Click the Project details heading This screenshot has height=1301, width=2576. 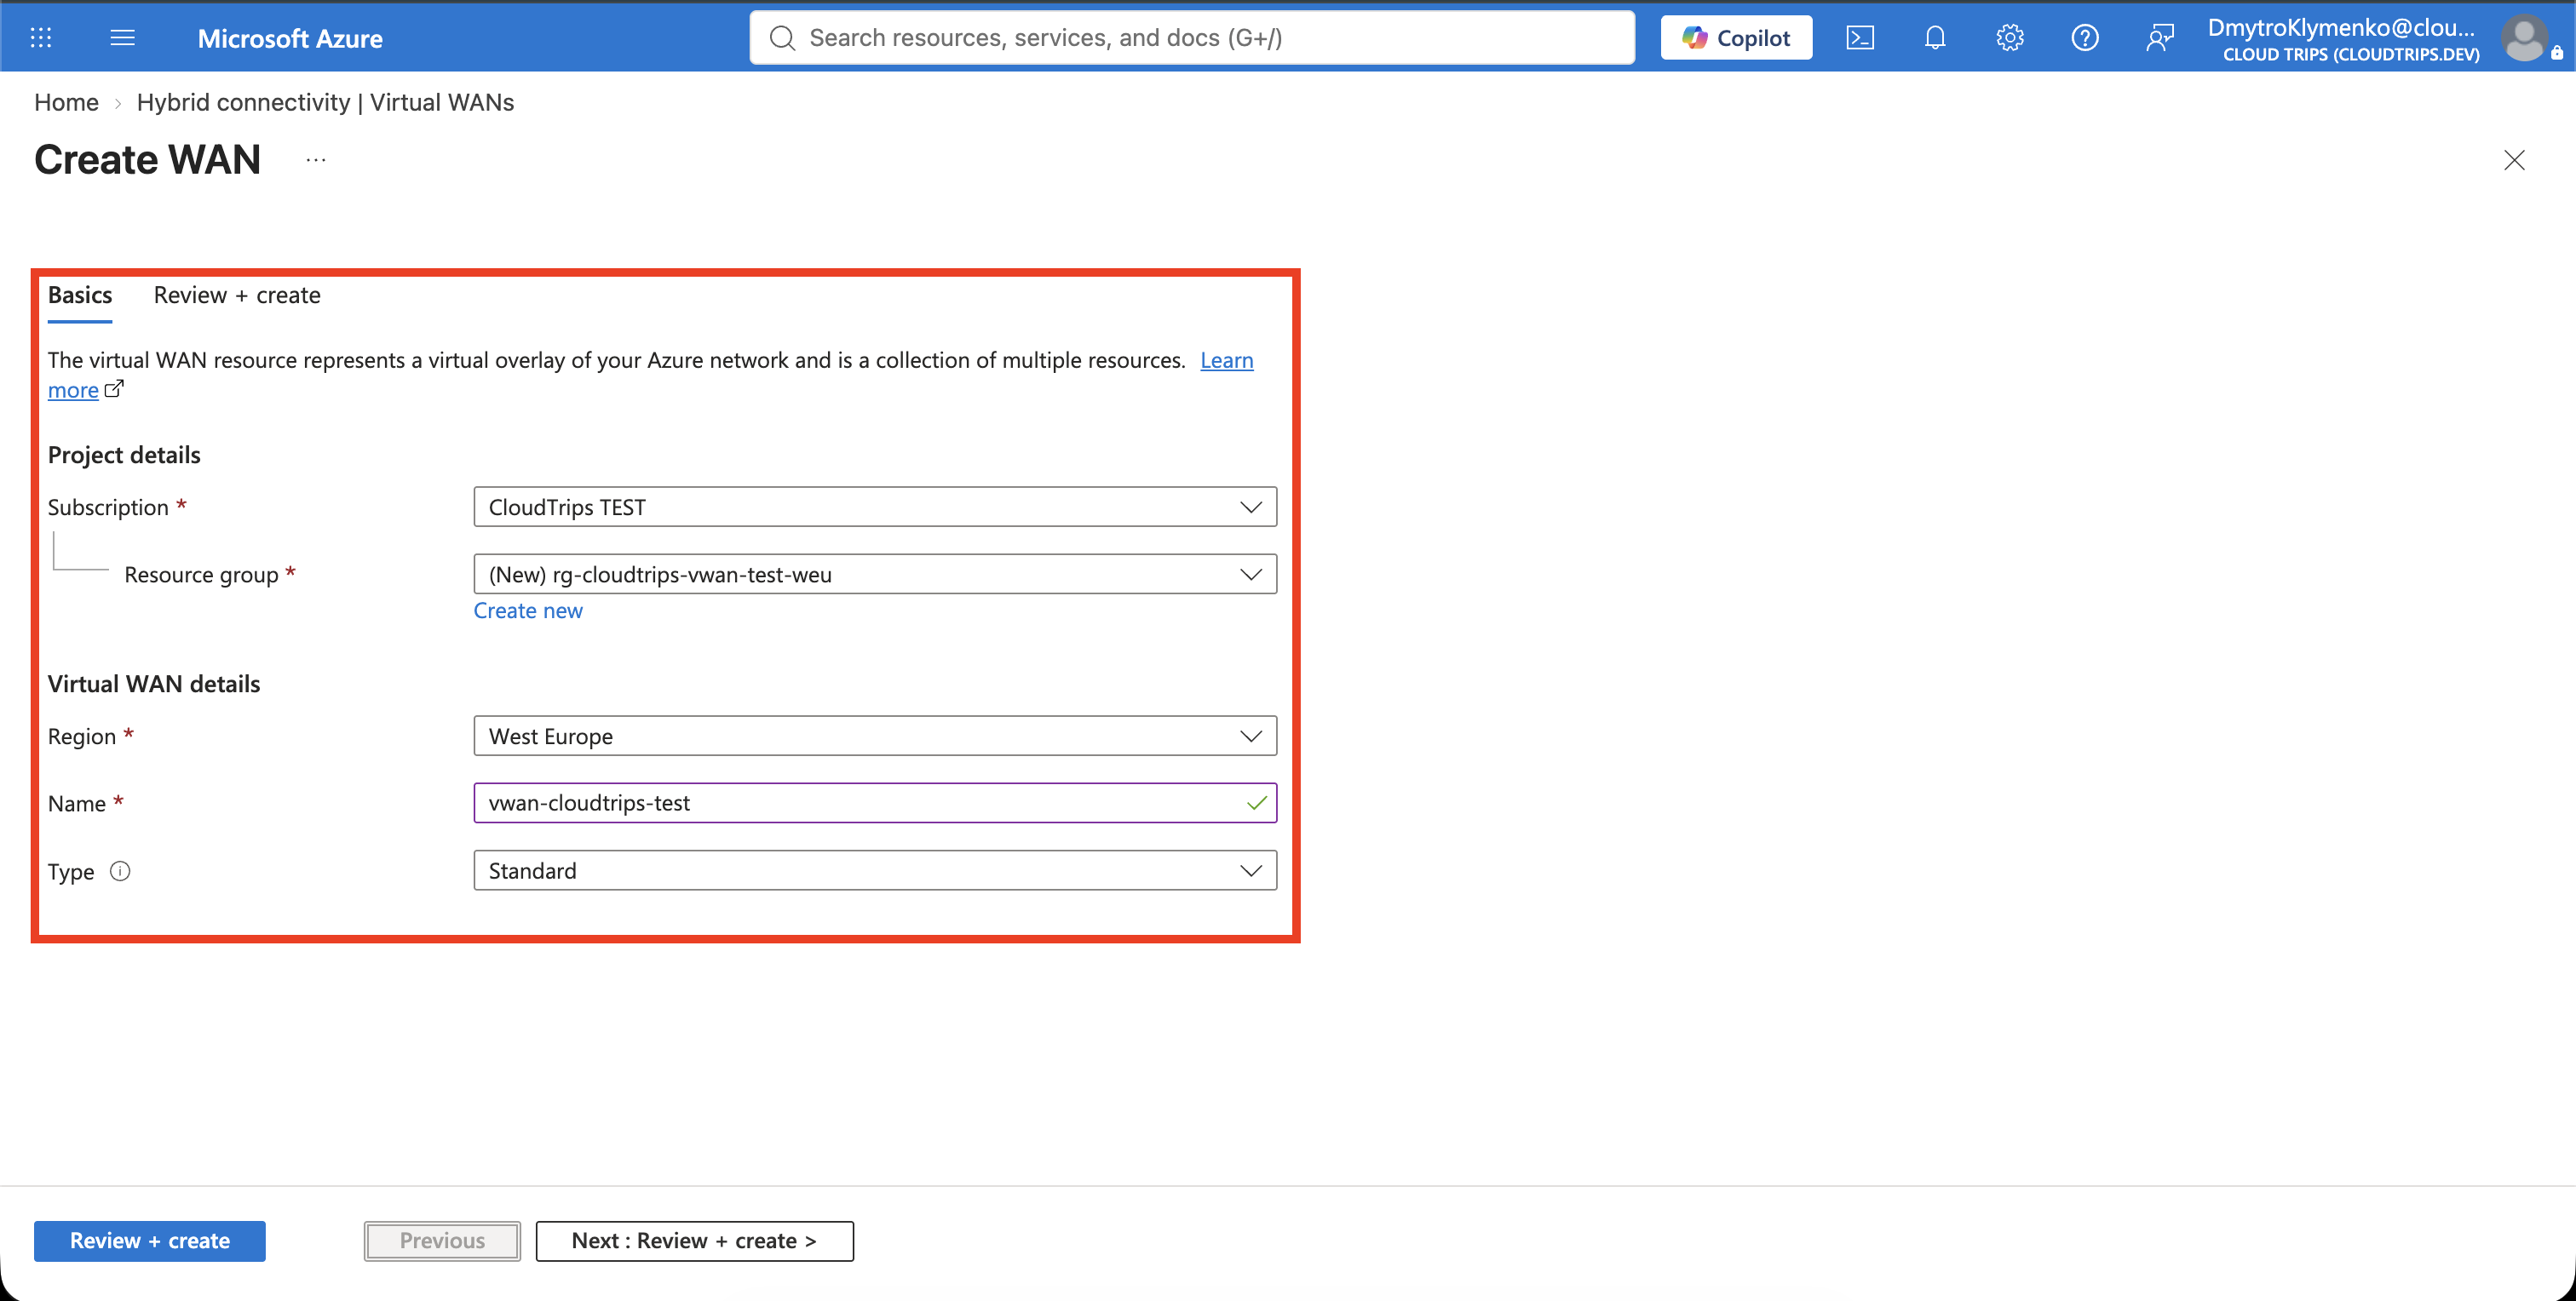point(124,455)
